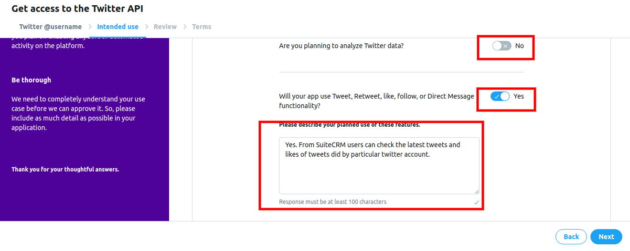Click the textarea resize grip corner
630x251 pixels.
click(476, 191)
